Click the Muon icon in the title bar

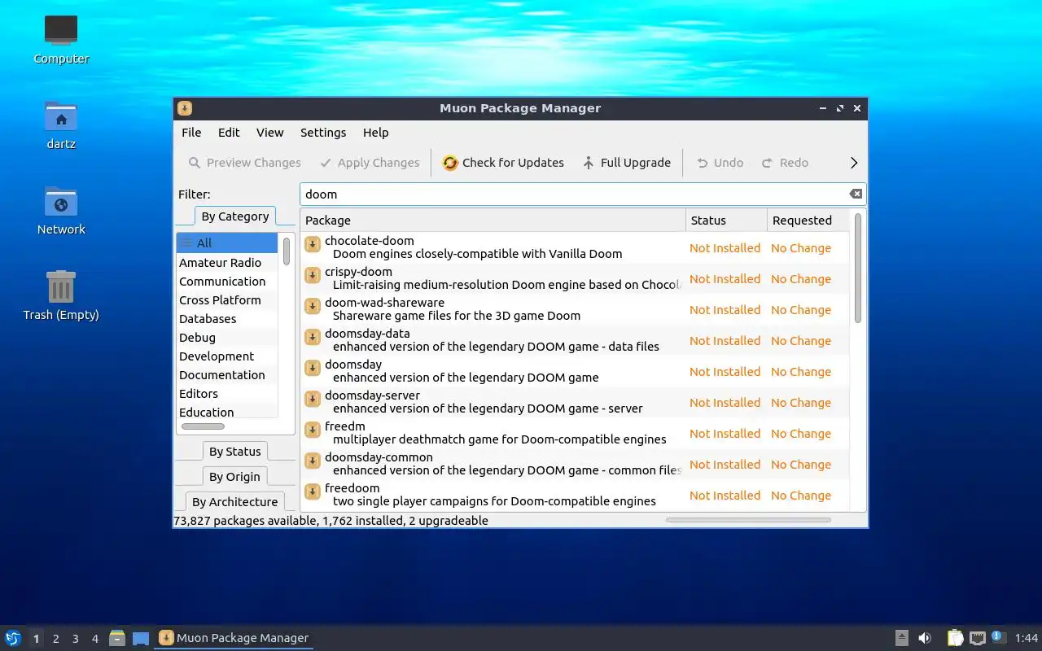pyautogui.click(x=185, y=108)
